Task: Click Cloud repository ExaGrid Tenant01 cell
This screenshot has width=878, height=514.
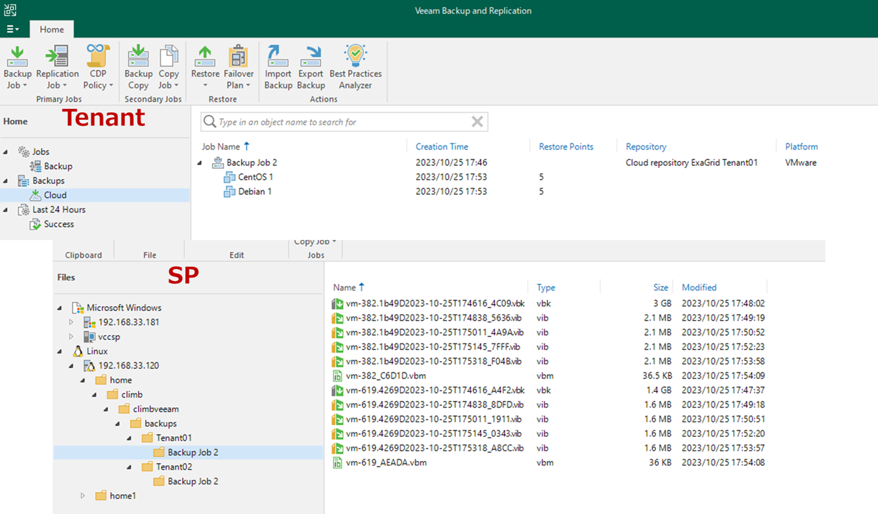Action: 691,163
